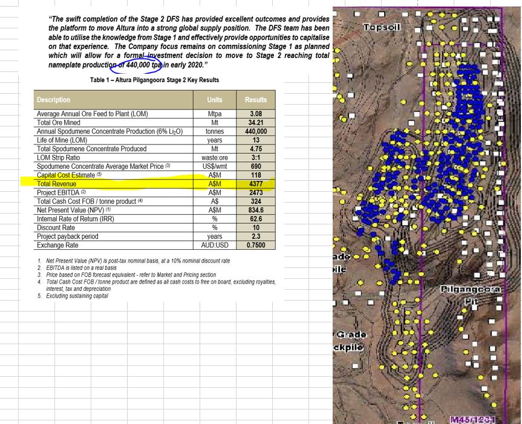Click "Internal Rate of Return (IRR)" label
The height and width of the screenshot is (424, 522).
coord(75,219)
